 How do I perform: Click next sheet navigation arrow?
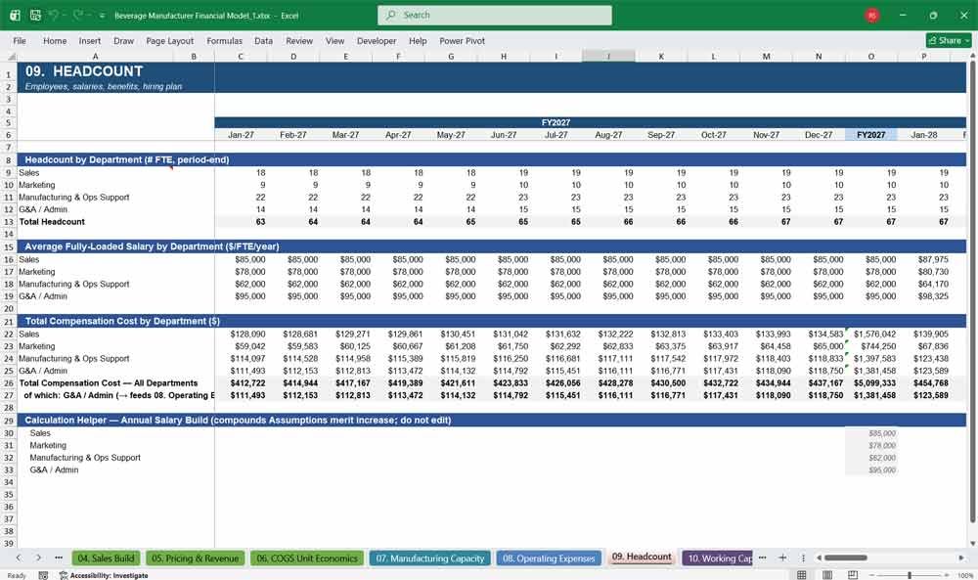pyautogui.click(x=38, y=558)
